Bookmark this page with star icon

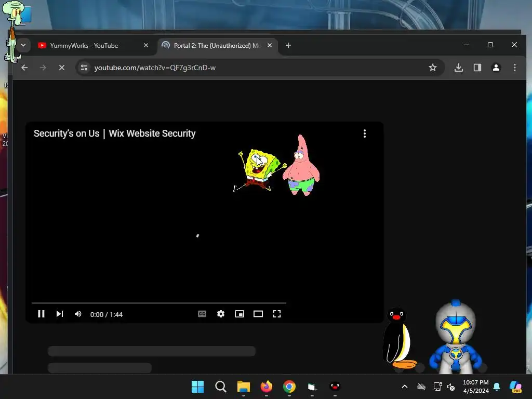[x=433, y=68]
